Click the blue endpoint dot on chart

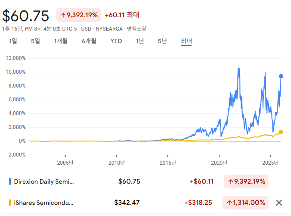[x=281, y=76]
